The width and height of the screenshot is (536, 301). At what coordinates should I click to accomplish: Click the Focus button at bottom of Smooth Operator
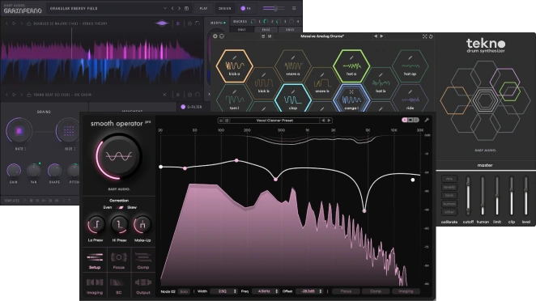point(346,291)
